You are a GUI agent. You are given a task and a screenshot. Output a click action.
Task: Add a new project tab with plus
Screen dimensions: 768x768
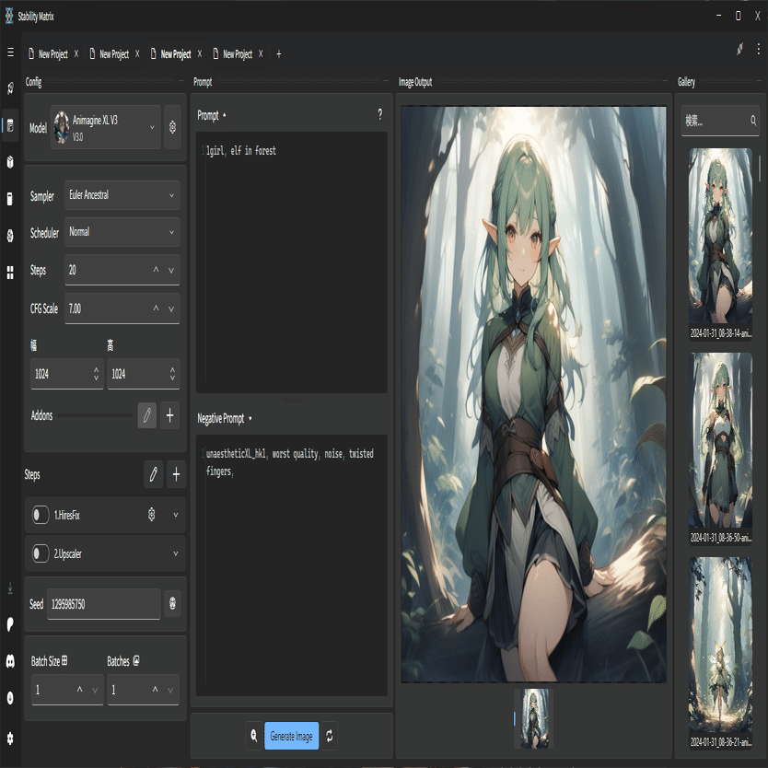click(x=279, y=54)
